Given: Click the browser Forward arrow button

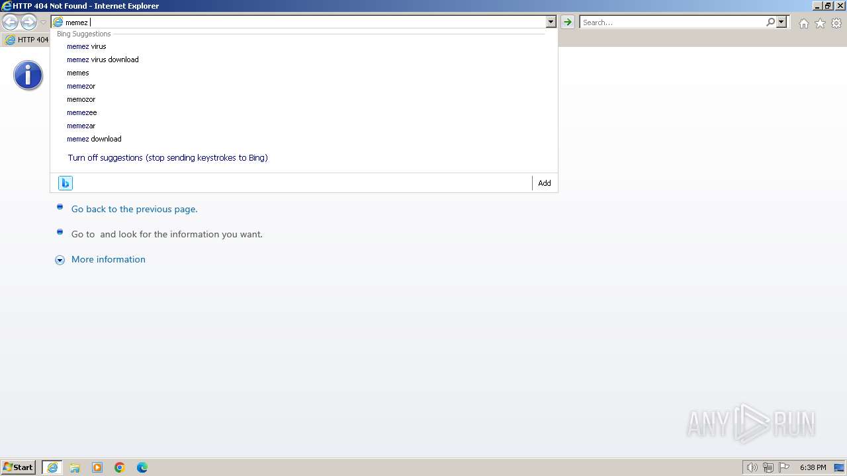Looking at the screenshot, I should pyautogui.click(x=28, y=22).
